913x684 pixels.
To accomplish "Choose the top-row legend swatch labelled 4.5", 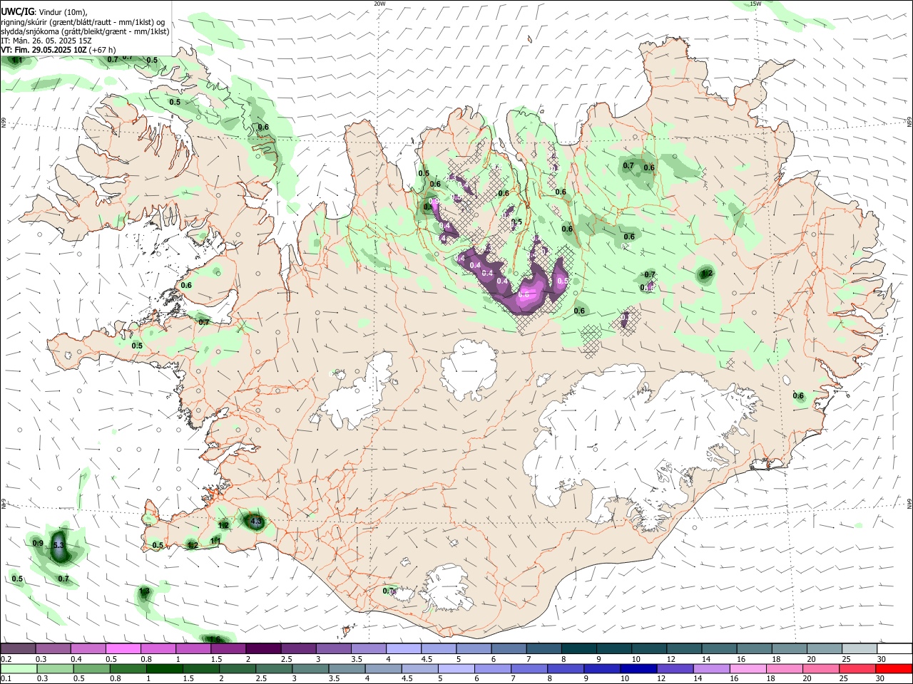I will click(x=439, y=649).
